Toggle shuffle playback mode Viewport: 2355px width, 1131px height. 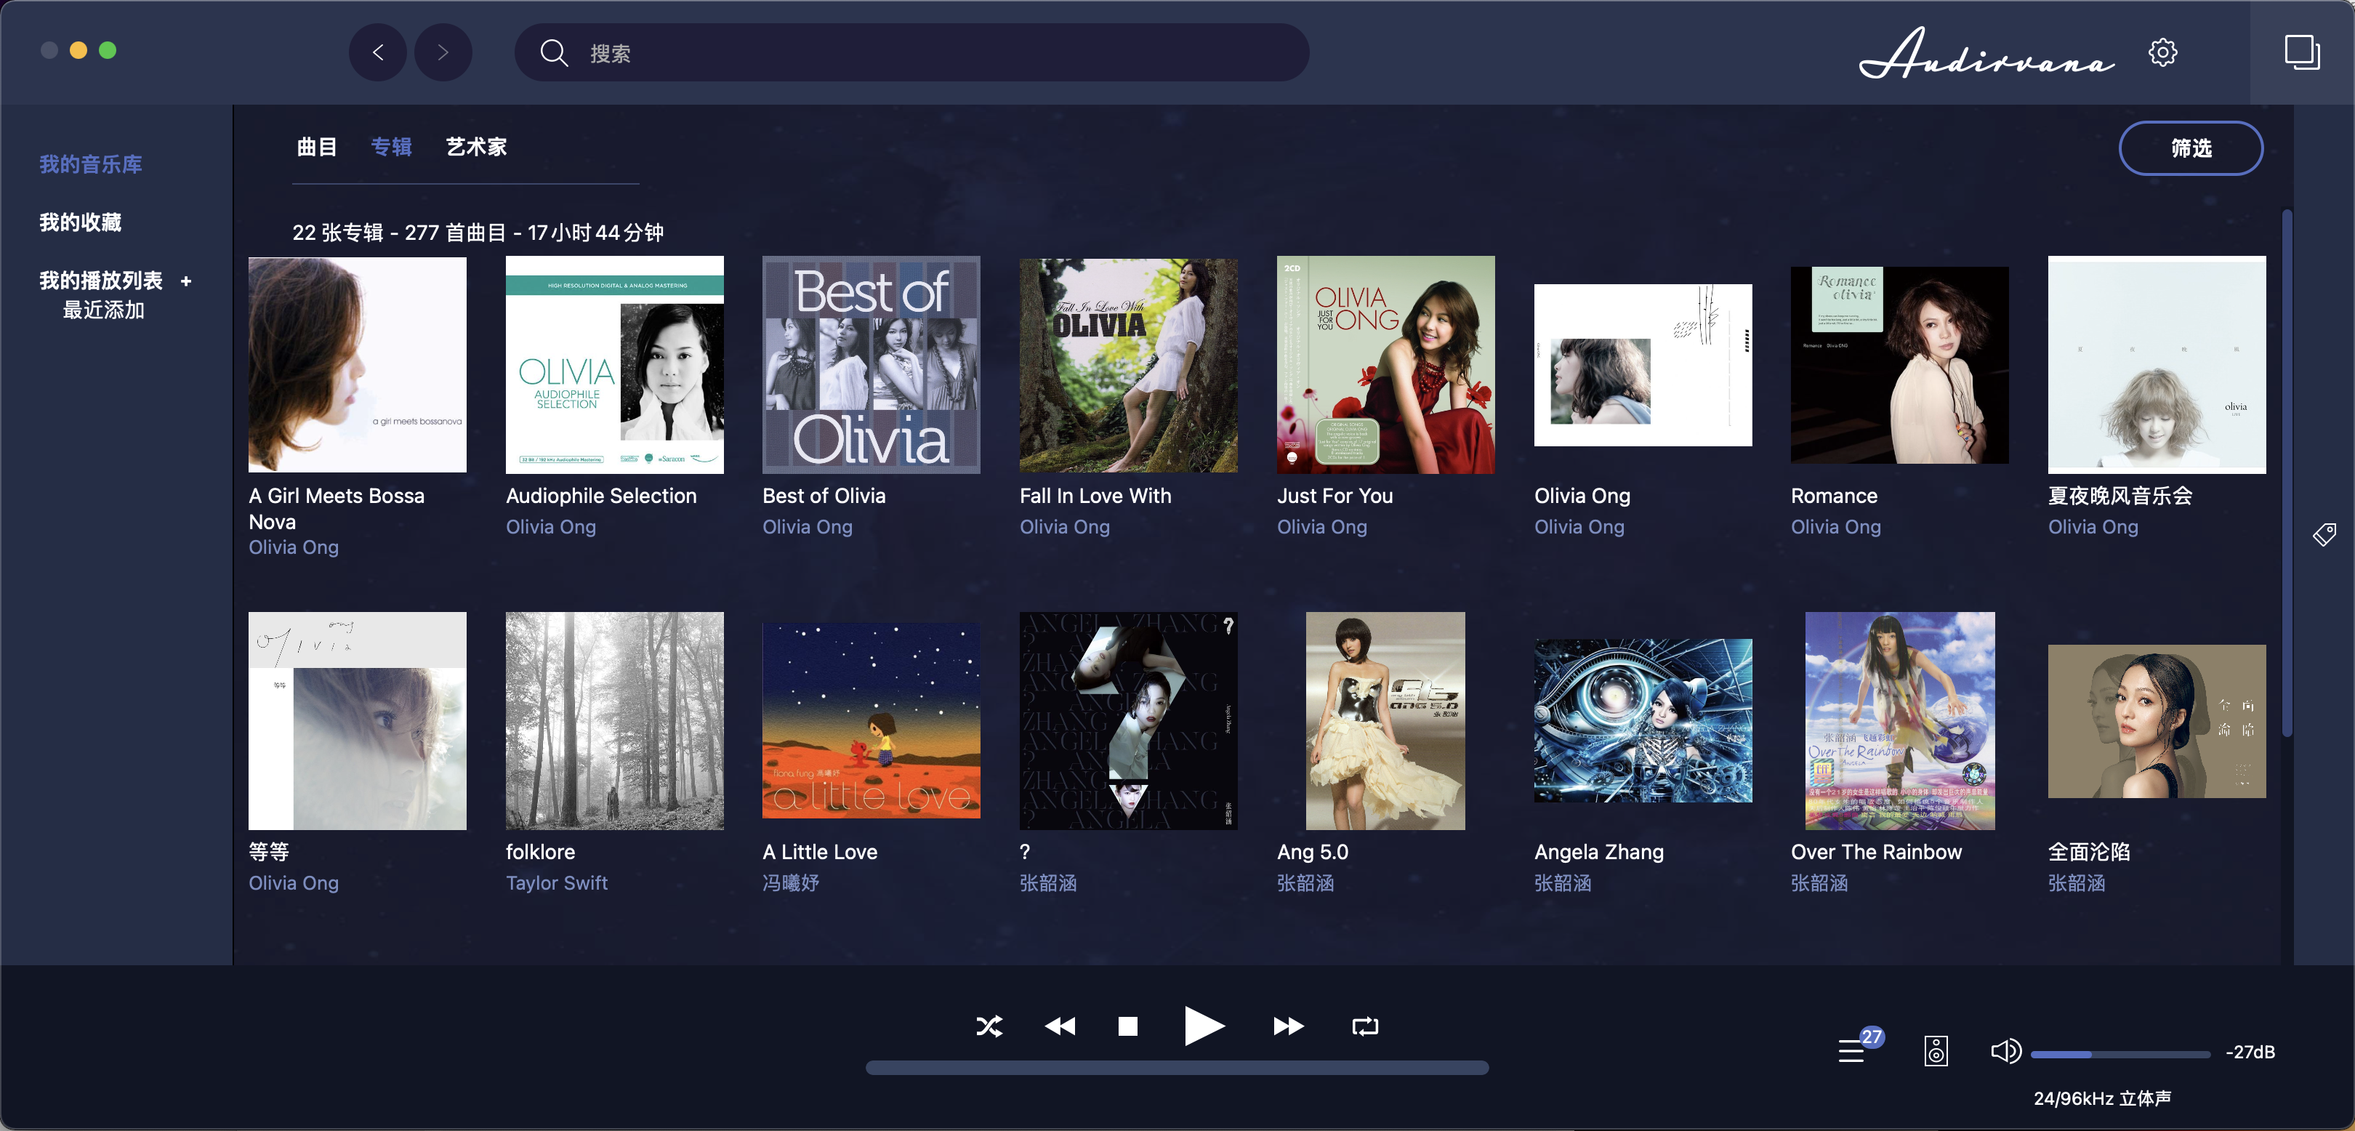coord(989,1026)
